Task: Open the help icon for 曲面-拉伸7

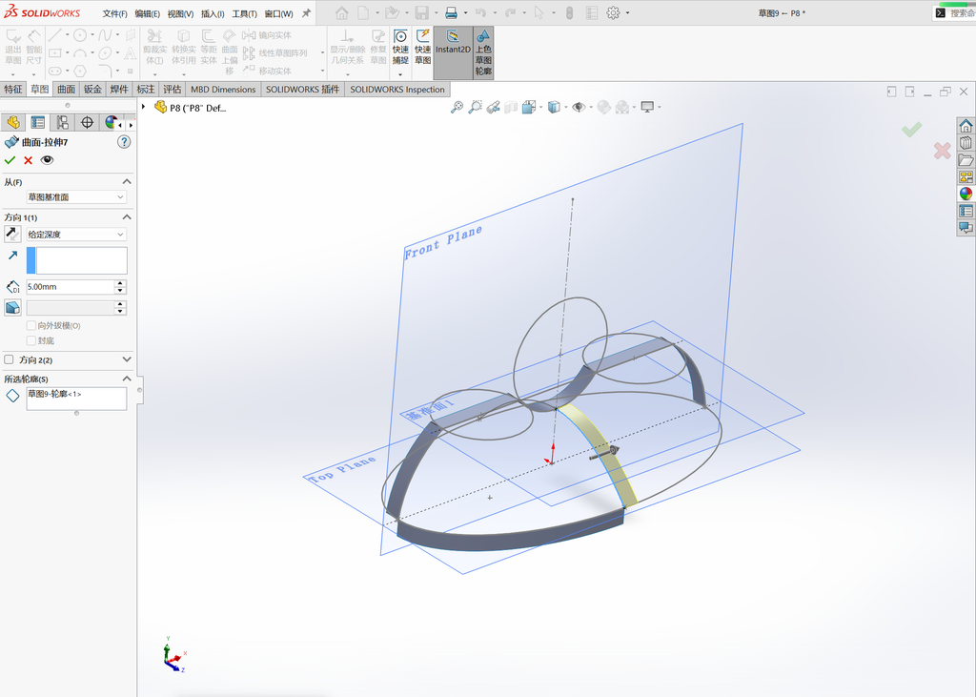Action: point(124,142)
